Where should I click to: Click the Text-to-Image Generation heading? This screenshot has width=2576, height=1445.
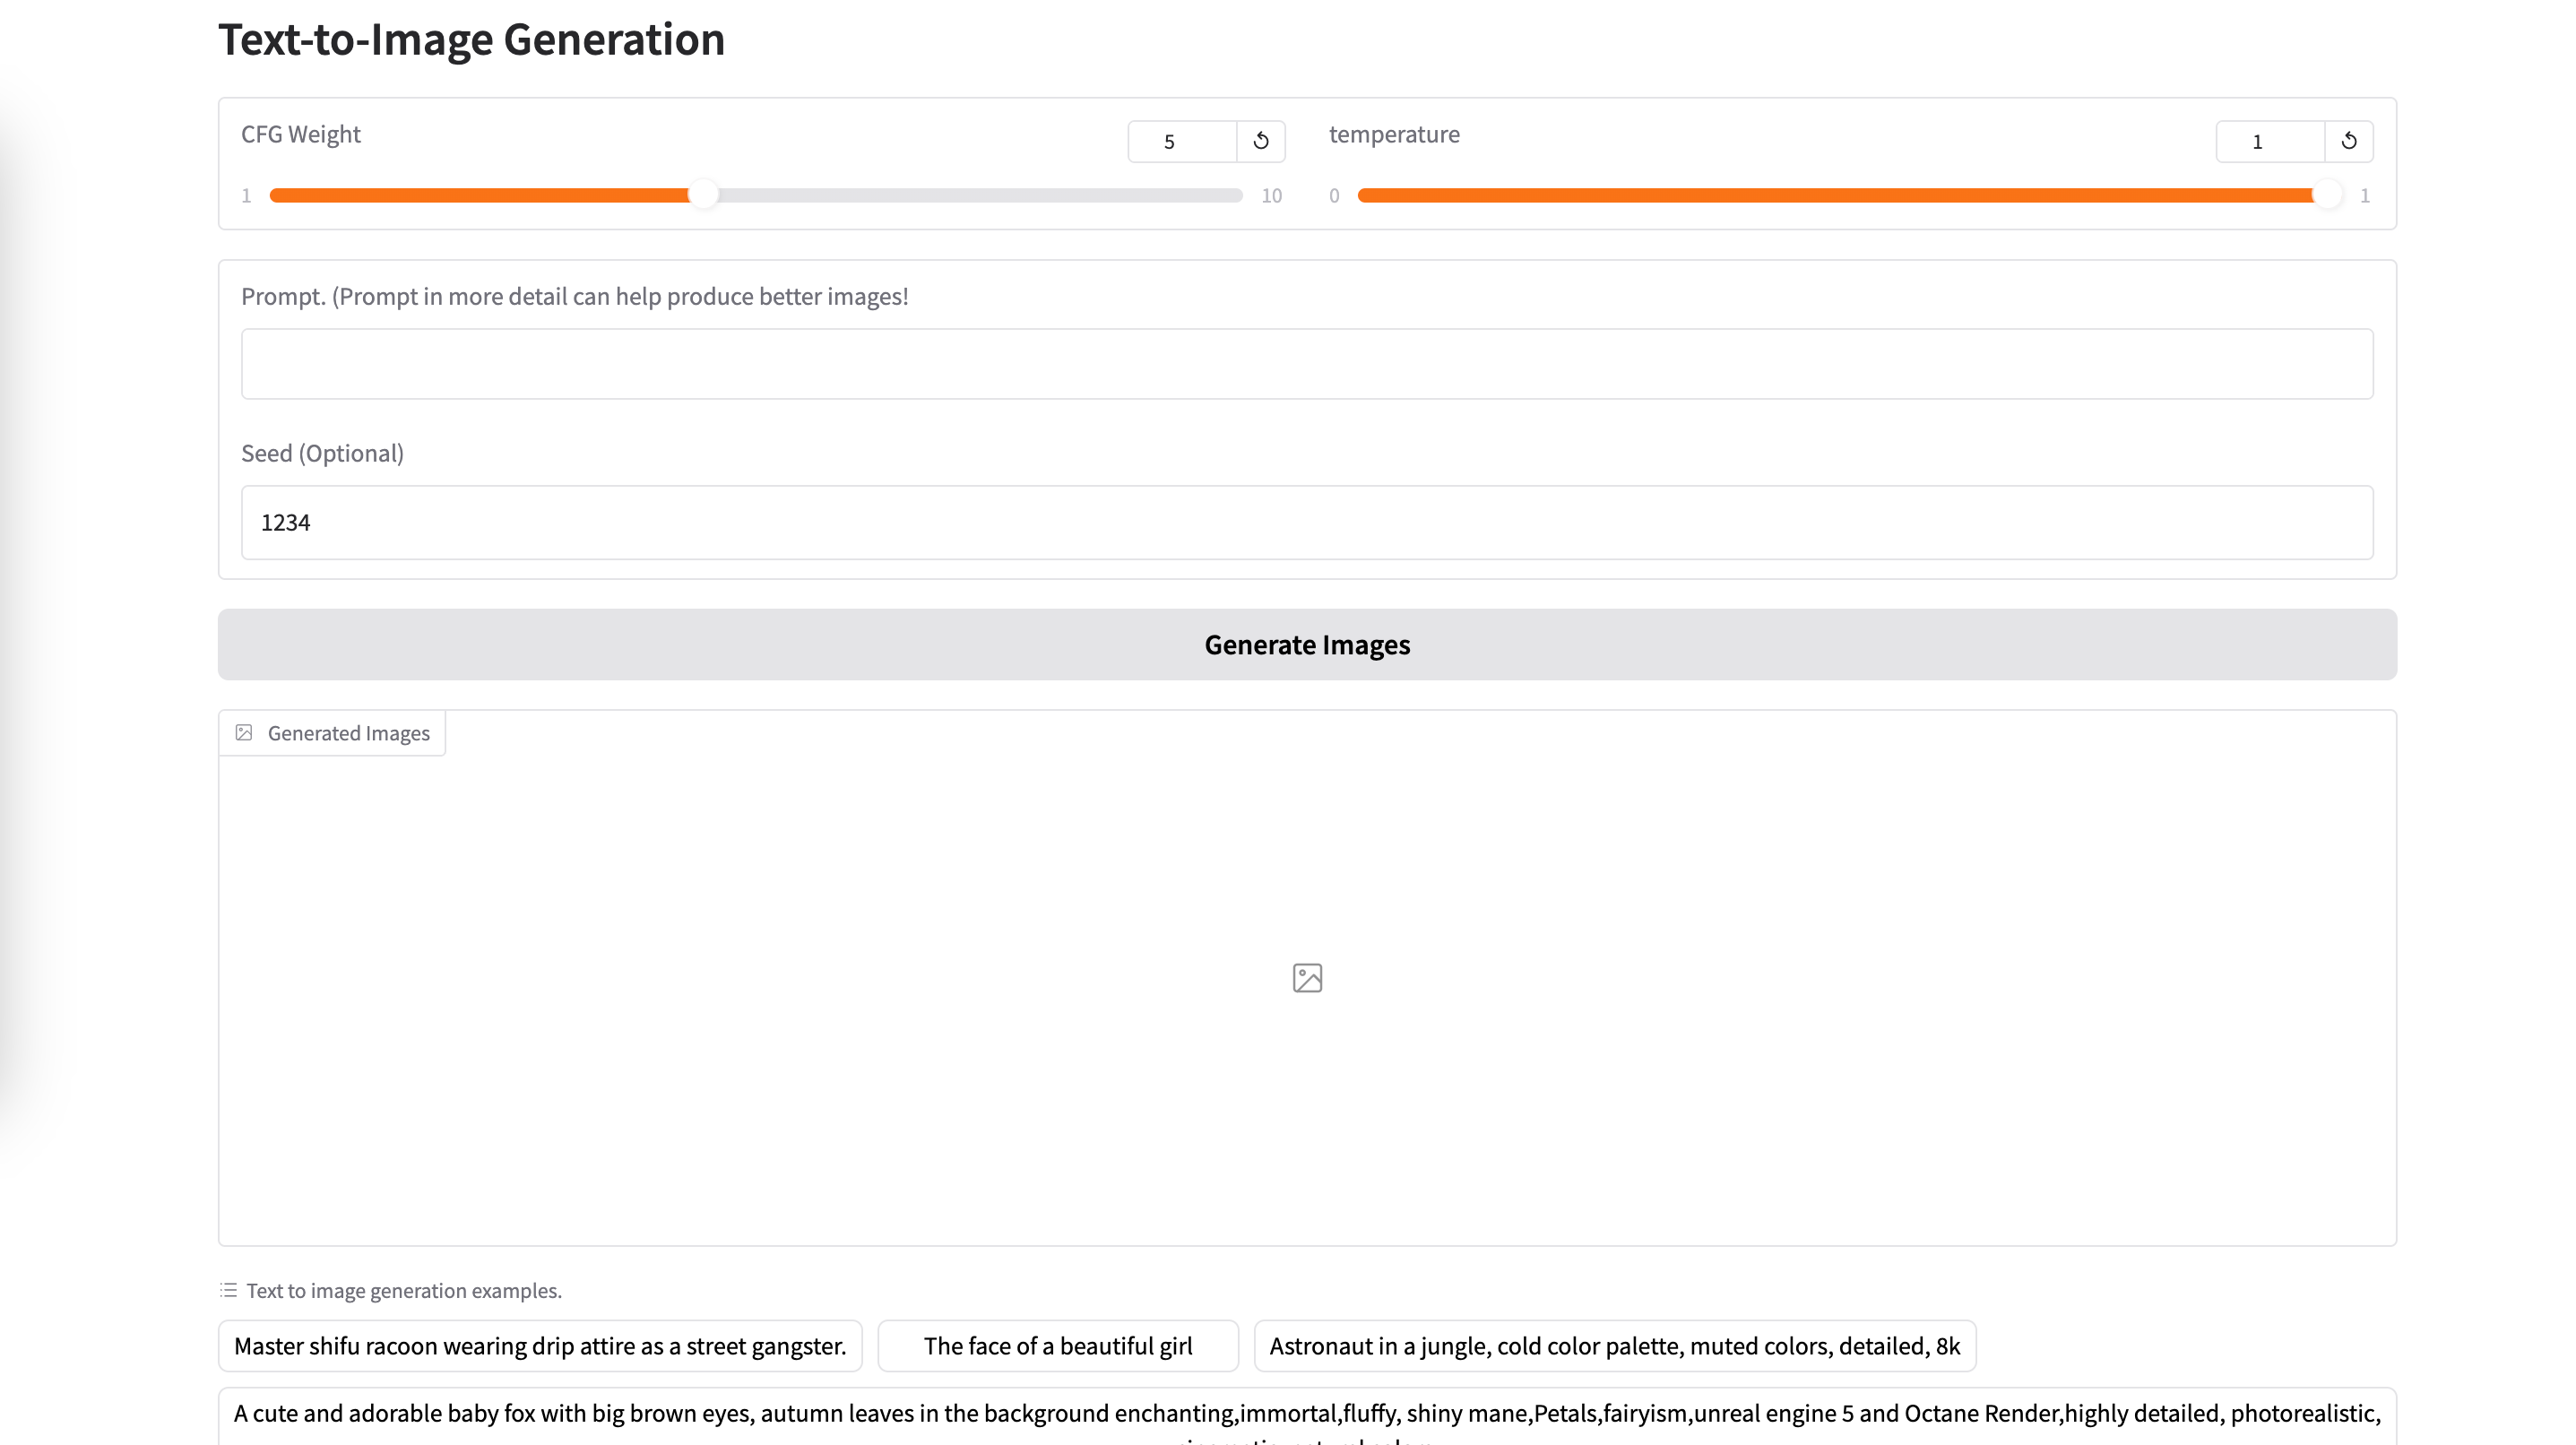[x=471, y=40]
